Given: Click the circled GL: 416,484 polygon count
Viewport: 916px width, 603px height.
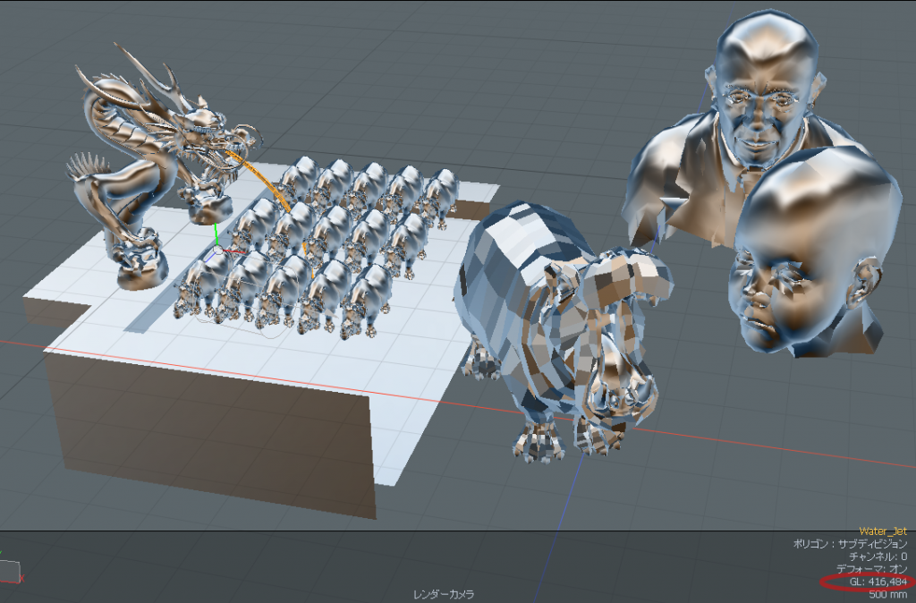Looking at the screenshot, I should 875,582.
